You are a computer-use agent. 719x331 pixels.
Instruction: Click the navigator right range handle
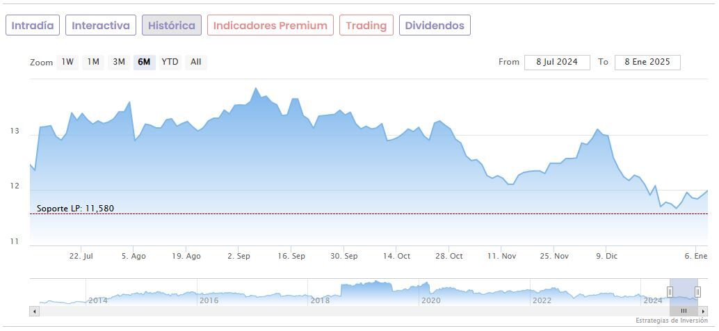click(x=697, y=292)
